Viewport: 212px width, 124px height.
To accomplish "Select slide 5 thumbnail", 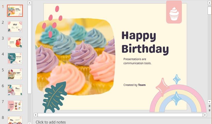I will tap(15, 74).
